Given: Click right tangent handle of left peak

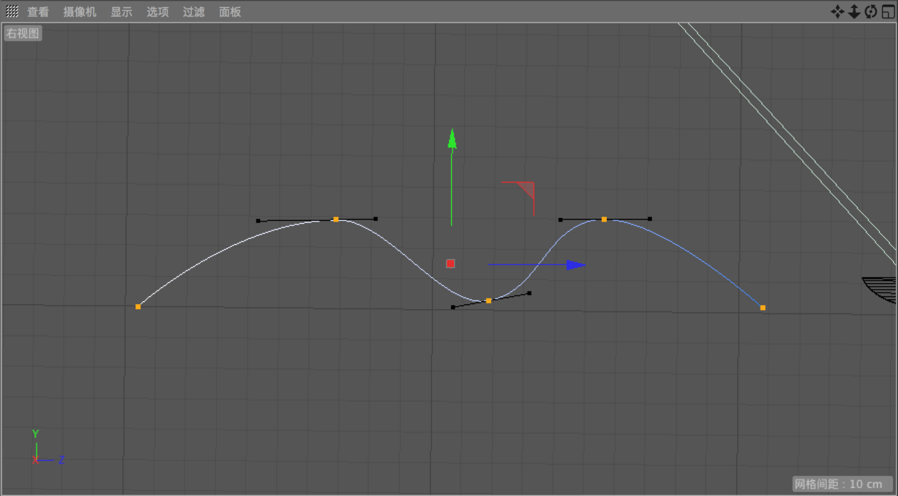Looking at the screenshot, I should pos(376,219).
